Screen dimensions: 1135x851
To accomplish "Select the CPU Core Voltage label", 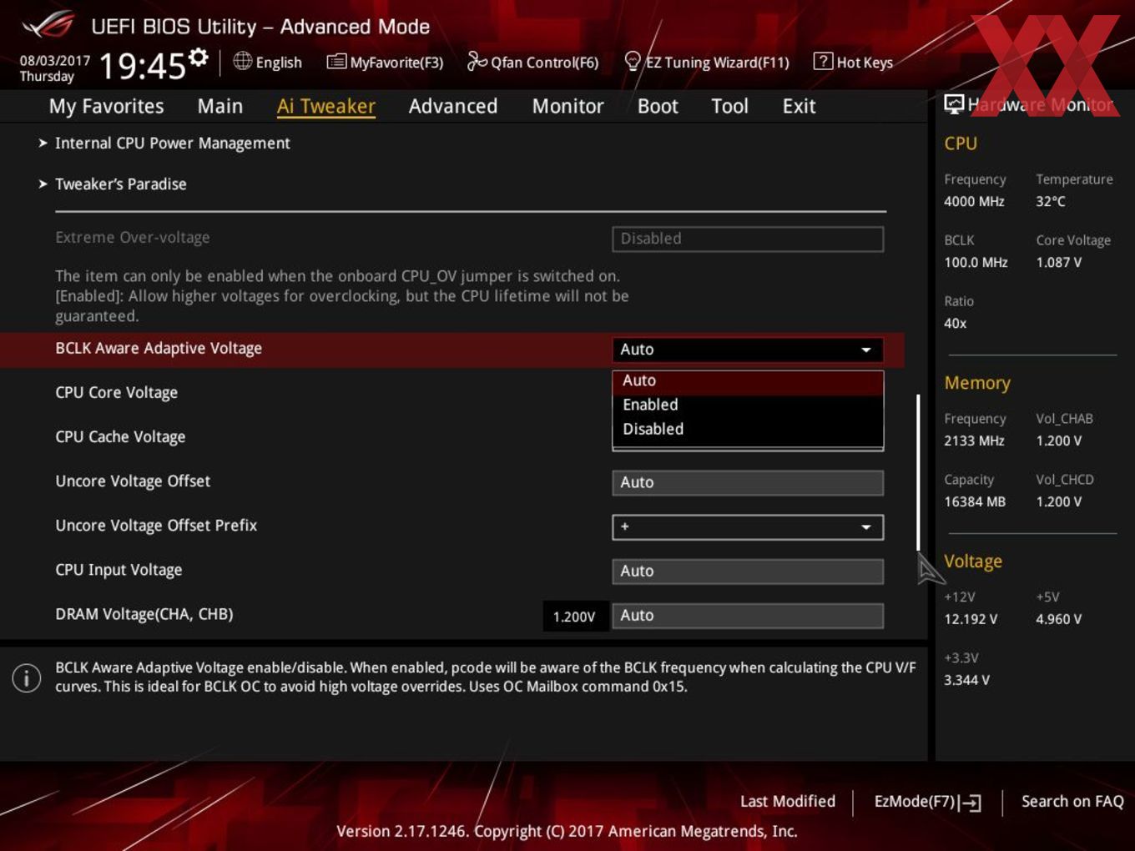I will click(116, 392).
